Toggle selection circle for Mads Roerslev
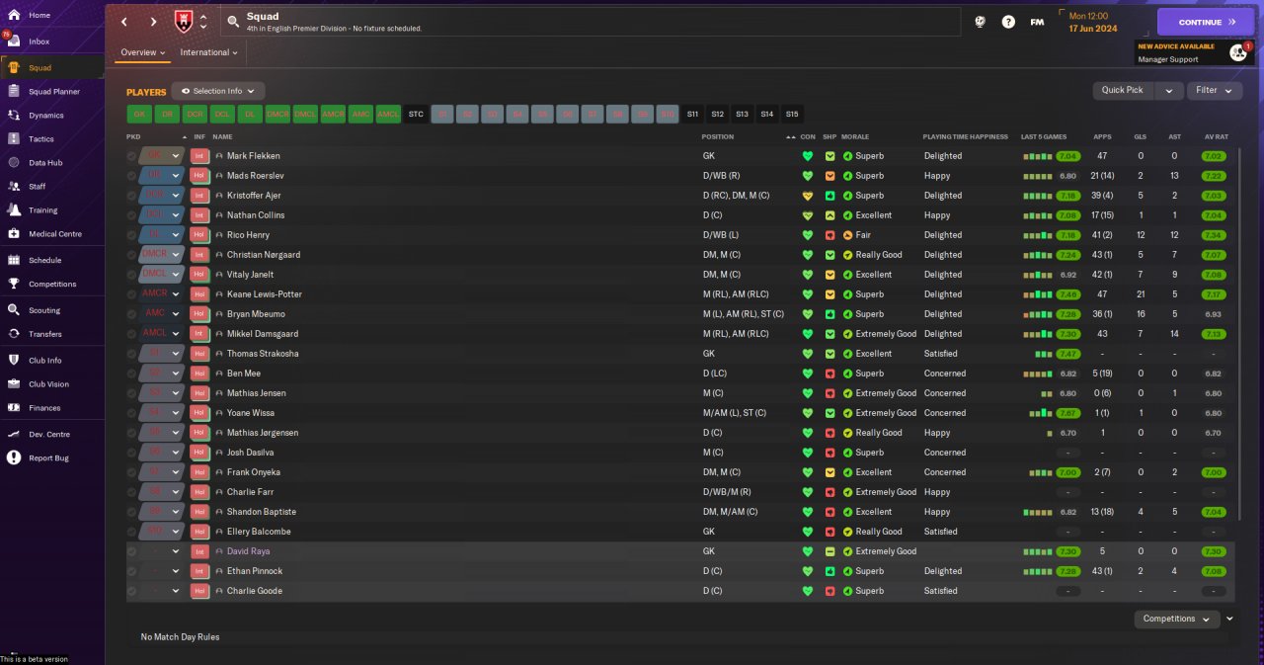Screen dimensions: 1264x665 pos(131,176)
